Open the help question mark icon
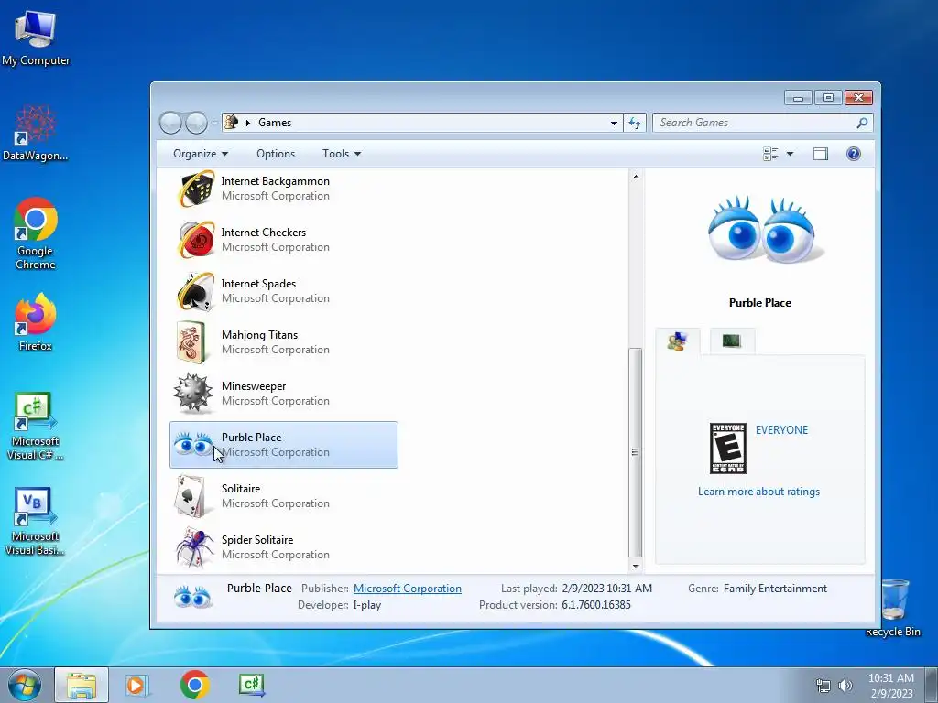The width and height of the screenshot is (938, 703). [853, 154]
